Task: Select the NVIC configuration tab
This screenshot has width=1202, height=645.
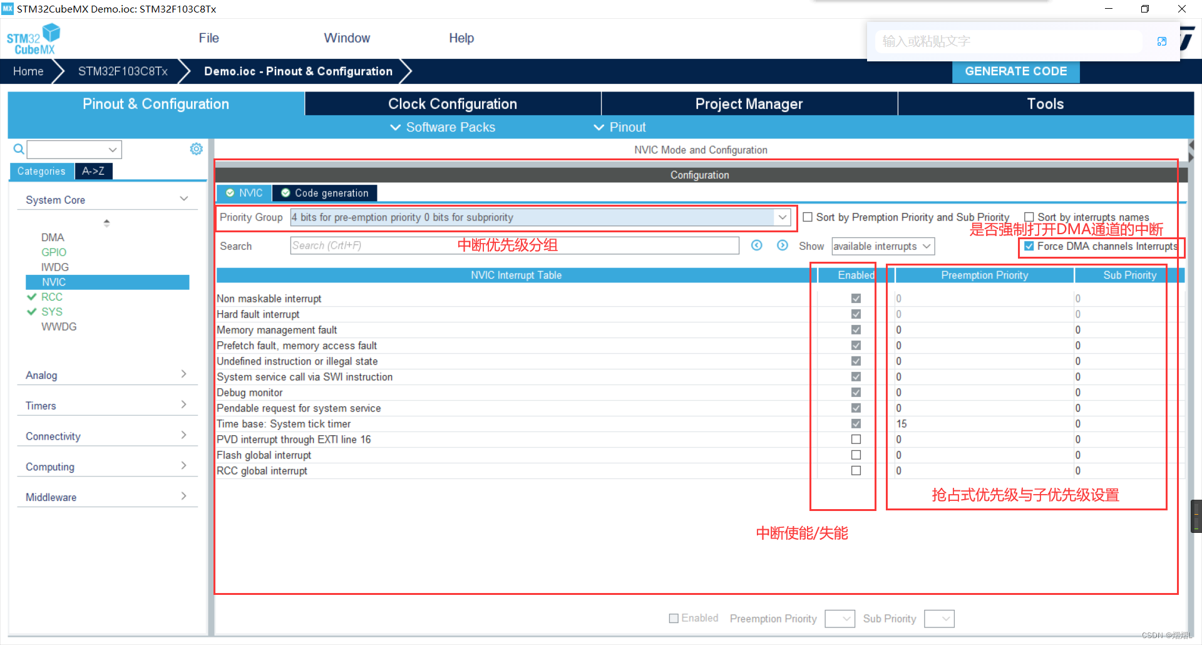Action: click(244, 193)
